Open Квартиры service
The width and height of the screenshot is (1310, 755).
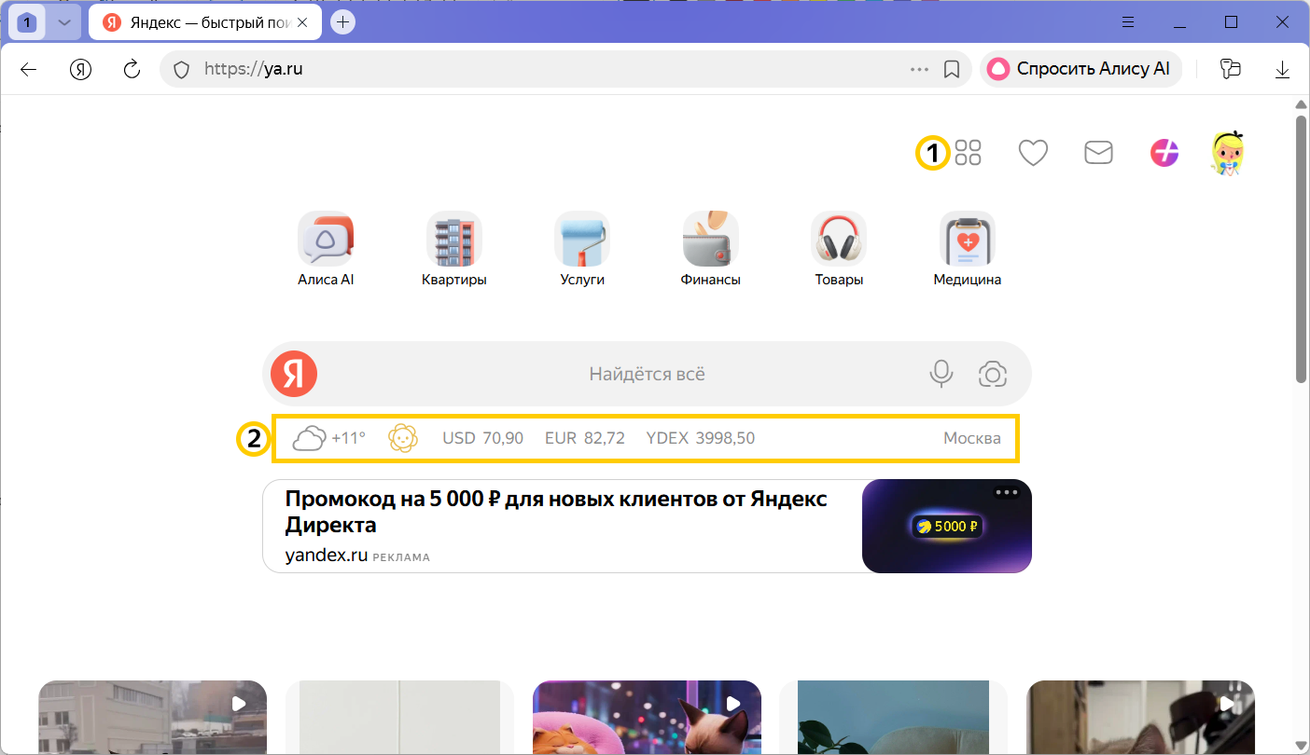454,249
